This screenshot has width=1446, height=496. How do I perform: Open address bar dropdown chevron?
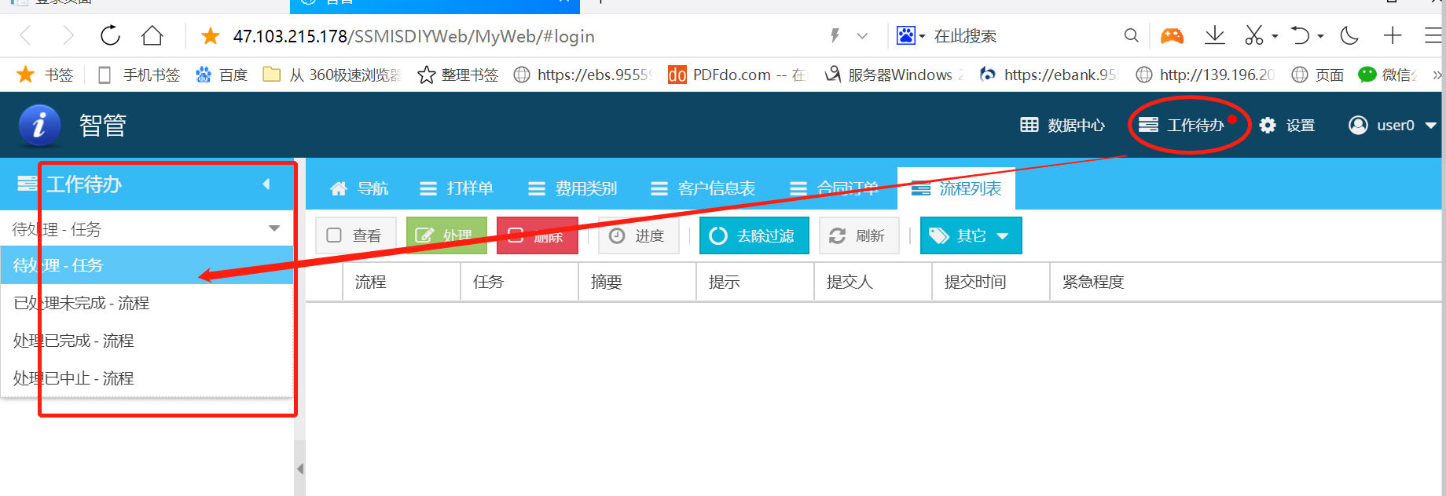point(862,36)
